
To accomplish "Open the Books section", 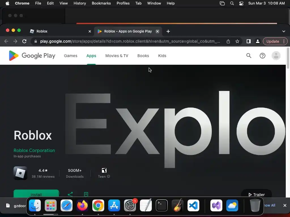I will tap(143, 56).
